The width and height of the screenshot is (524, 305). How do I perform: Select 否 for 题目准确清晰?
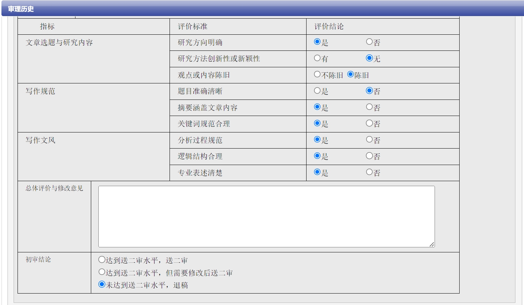click(369, 91)
